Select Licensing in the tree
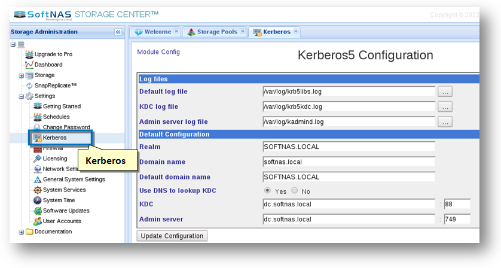 coord(55,159)
